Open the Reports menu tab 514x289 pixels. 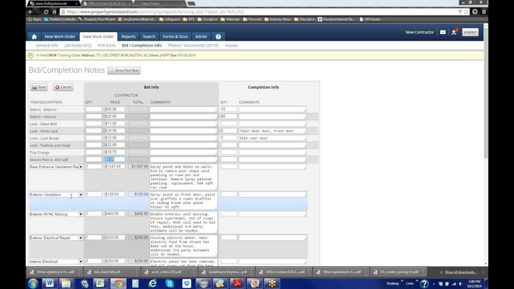tap(128, 37)
